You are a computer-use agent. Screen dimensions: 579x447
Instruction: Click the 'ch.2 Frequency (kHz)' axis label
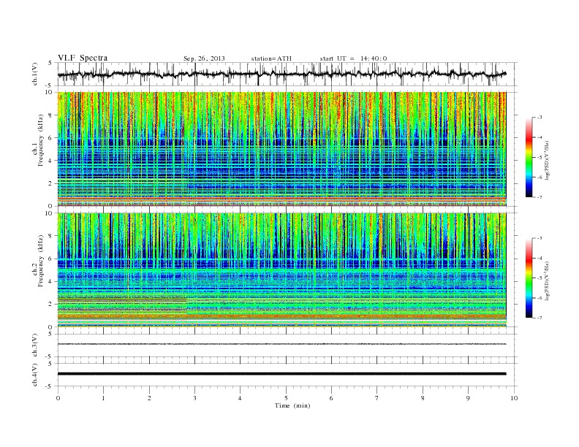(x=38, y=261)
